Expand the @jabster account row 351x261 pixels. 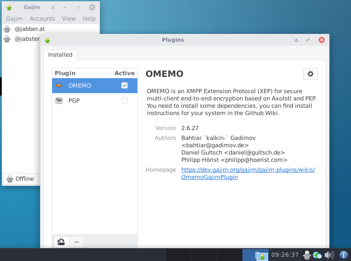click(22, 39)
